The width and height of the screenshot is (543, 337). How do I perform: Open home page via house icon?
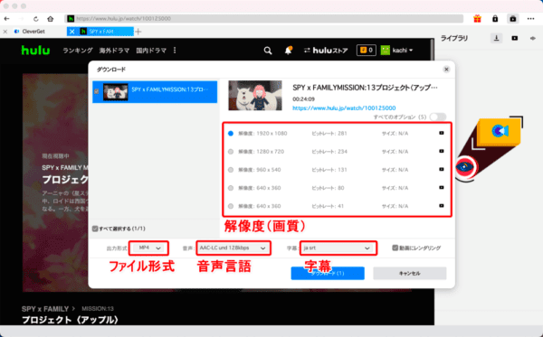(x=51, y=19)
